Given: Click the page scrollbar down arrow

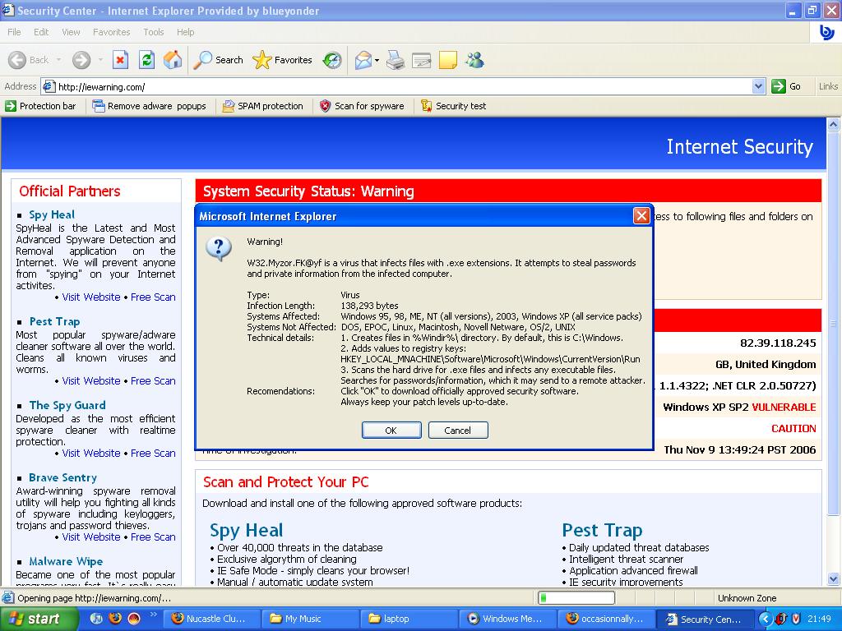Looking at the screenshot, I should point(832,579).
